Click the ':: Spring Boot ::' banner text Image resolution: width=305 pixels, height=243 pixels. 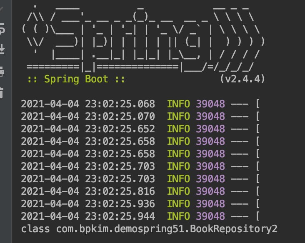pos(76,79)
